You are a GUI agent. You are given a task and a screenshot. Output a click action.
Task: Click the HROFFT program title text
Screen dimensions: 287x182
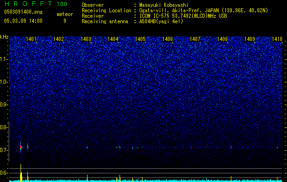click(x=28, y=4)
